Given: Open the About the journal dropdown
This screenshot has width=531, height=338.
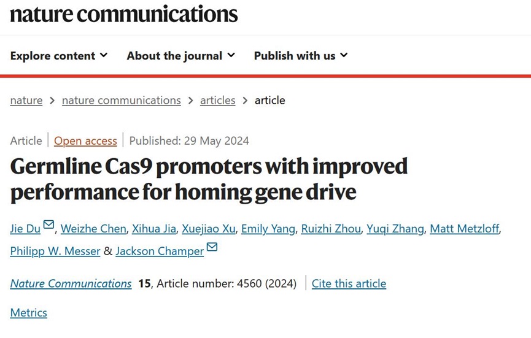Looking at the screenshot, I should [180, 56].
